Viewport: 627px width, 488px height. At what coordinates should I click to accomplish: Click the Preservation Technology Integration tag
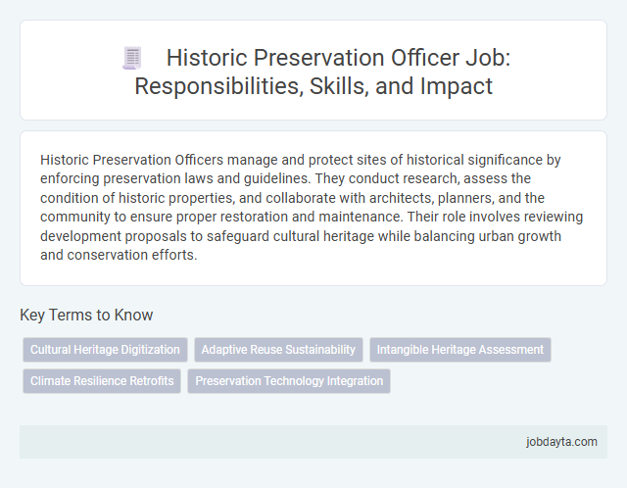pyautogui.click(x=289, y=381)
